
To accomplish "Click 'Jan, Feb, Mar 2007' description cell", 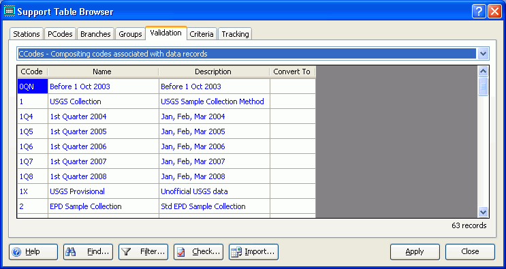I will [215, 161].
